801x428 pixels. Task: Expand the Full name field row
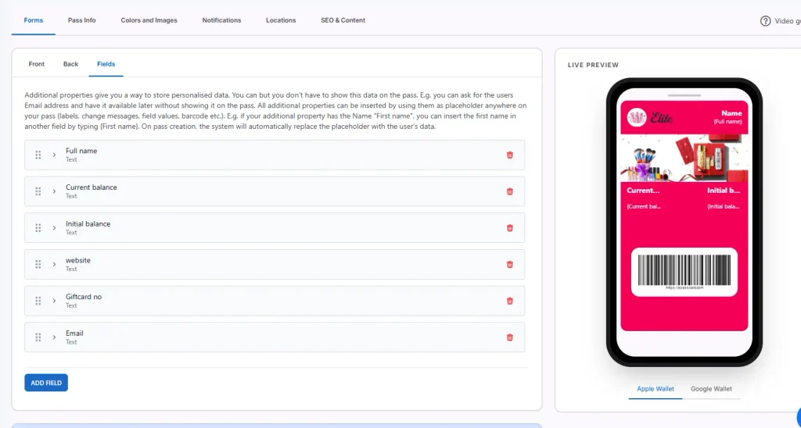click(54, 155)
